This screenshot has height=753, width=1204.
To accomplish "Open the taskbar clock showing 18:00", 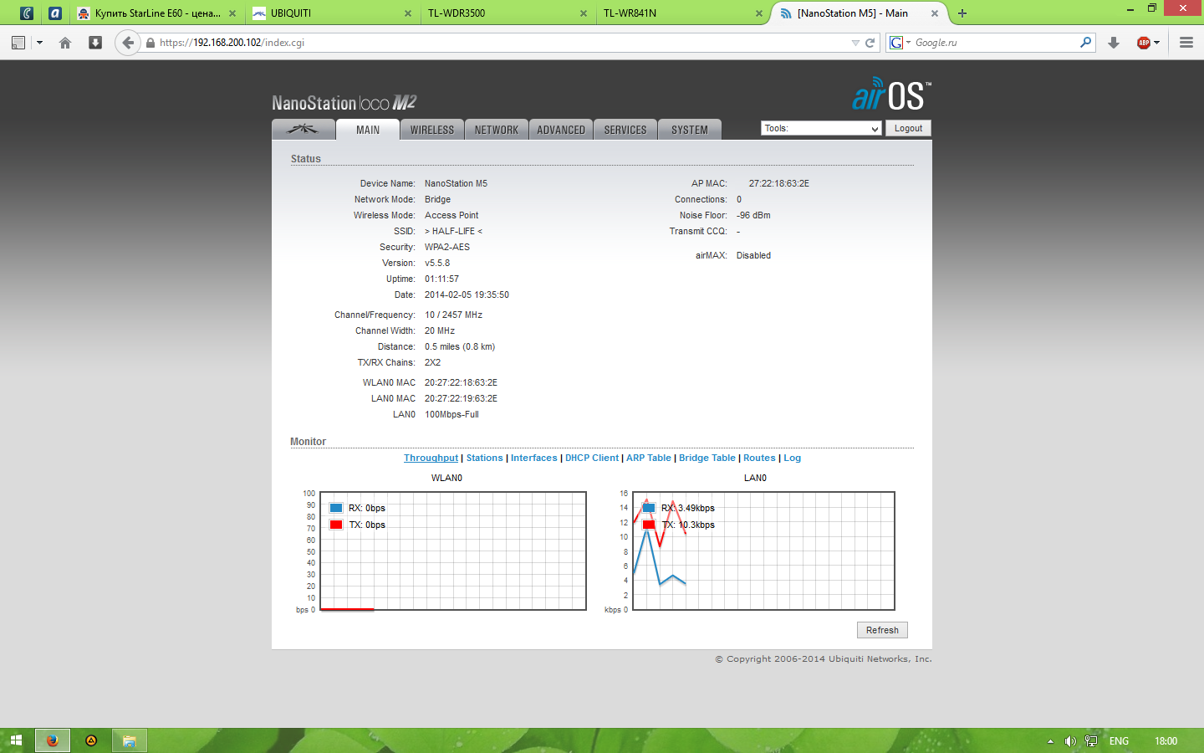I will (1166, 741).
